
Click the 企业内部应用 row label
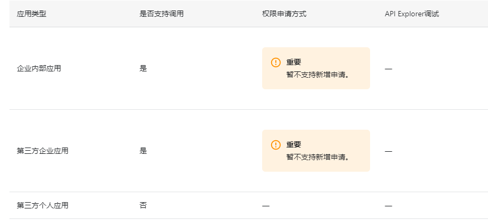[39, 68]
